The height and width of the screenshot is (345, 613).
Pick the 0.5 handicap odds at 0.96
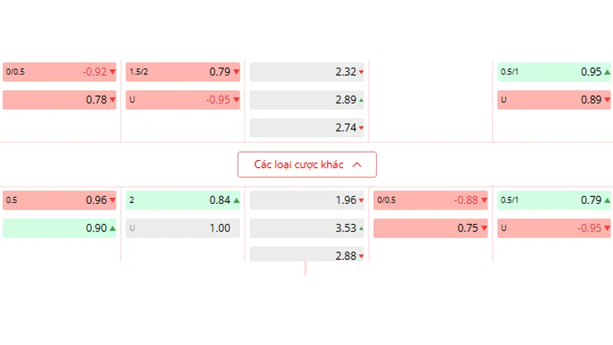pyautogui.click(x=60, y=200)
